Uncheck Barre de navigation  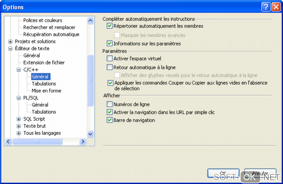[x=109, y=120]
